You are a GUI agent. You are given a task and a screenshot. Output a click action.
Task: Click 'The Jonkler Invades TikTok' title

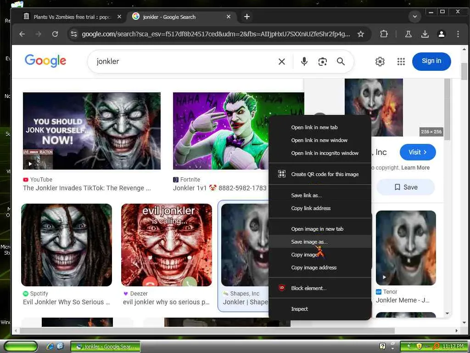87,188
